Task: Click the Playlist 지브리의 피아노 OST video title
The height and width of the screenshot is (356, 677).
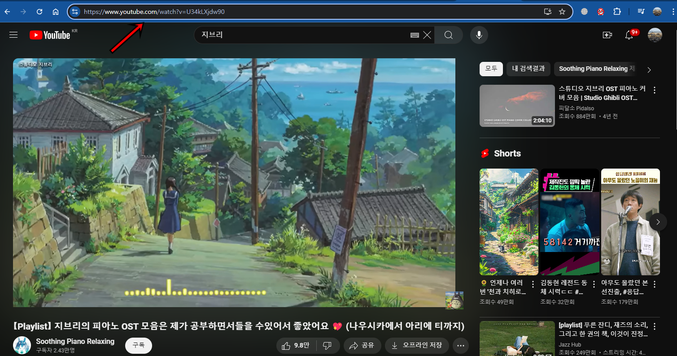Action: point(239,326)
